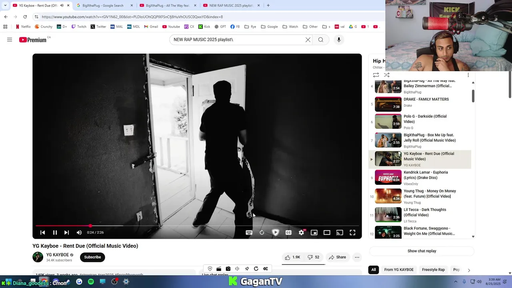512x288 pixels.
Task: Open YG KAYBOE channel name link
Action: pyautogui.click(x=58, y=255)
